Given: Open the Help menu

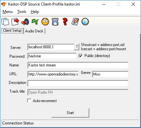Looking at the screenshot, I should pos(35,12).
